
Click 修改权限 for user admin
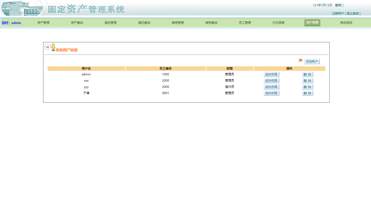[271, 74]
